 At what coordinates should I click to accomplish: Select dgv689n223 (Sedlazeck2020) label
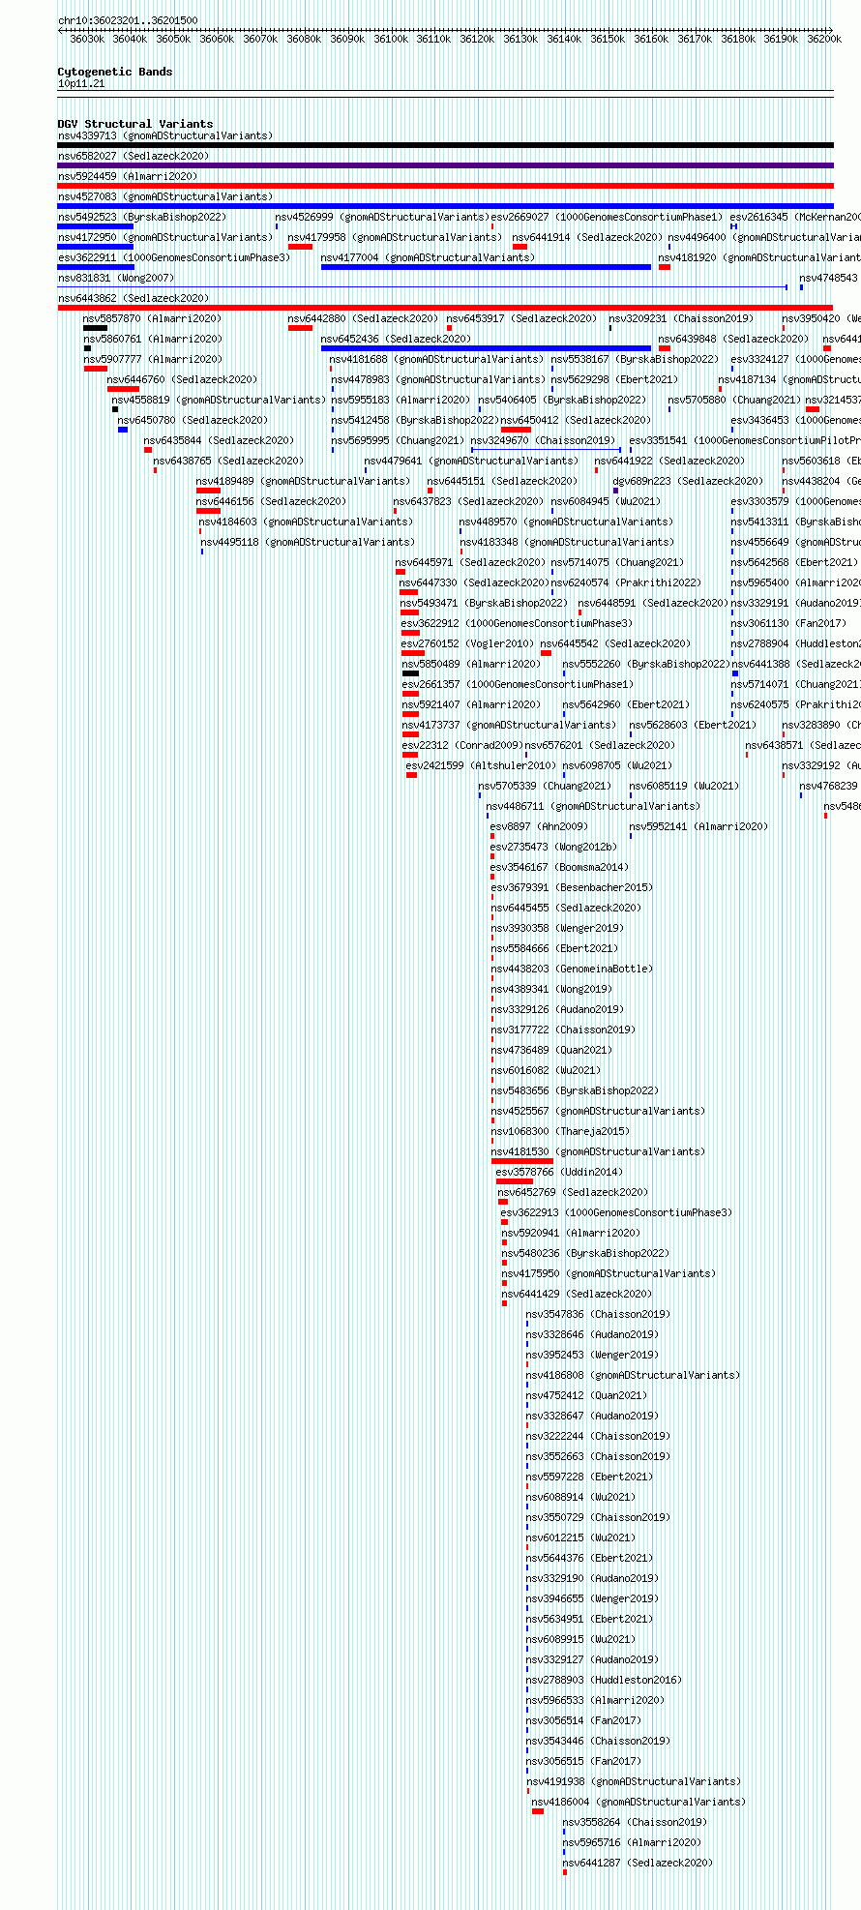(688, 481)
